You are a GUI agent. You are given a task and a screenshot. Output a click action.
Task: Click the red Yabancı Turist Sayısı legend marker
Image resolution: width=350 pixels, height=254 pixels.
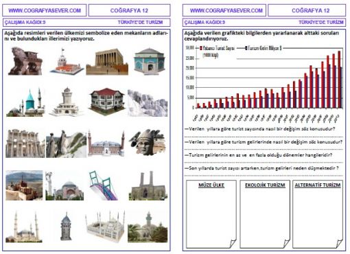click(x=201, y=48)
